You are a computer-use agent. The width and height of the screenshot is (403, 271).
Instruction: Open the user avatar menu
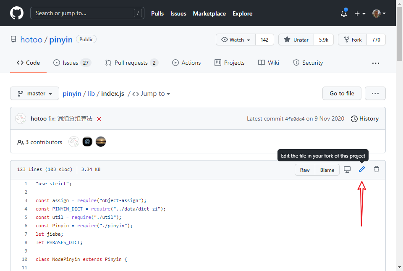click(379, 13)
